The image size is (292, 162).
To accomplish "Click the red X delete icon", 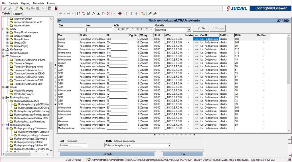I will 108,14.
